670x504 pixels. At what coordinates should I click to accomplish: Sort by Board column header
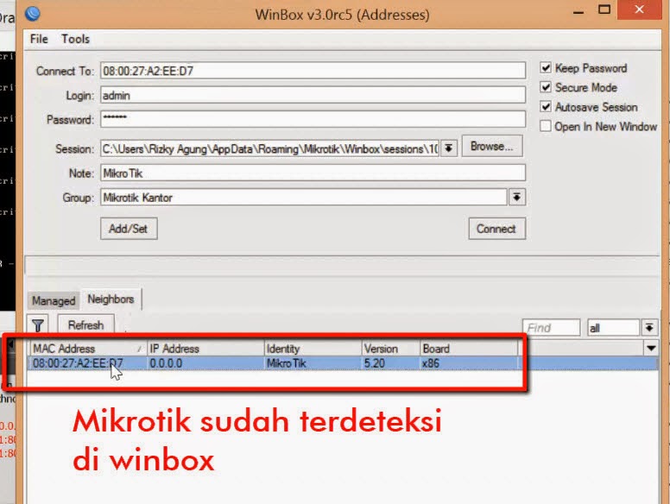469,349
